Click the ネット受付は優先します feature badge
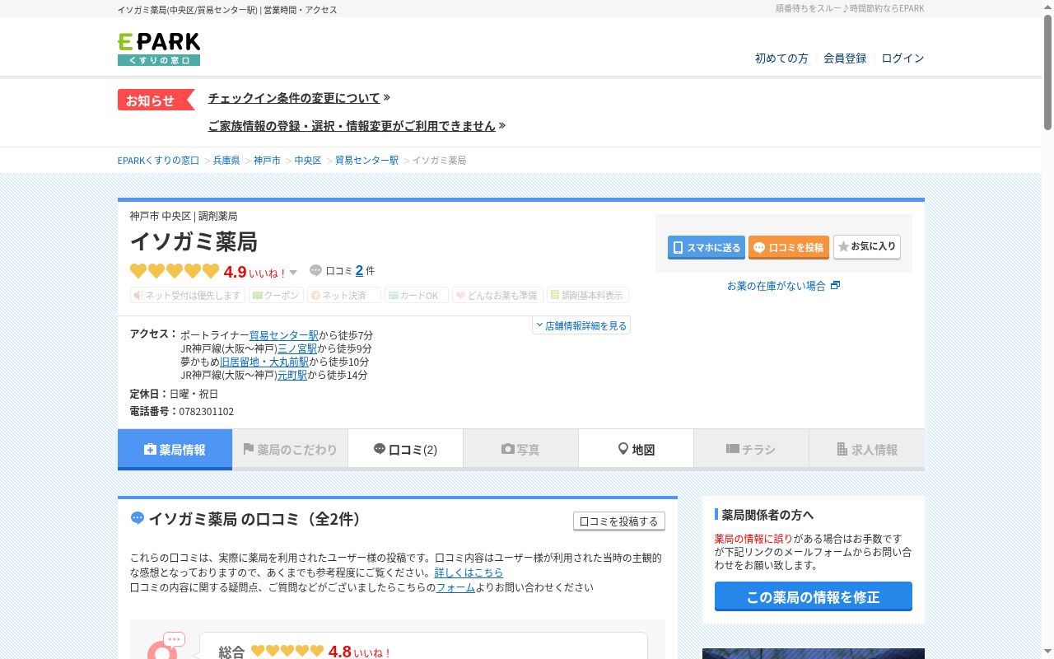Screen dimensions: 1054x659 tap(188, 295)
